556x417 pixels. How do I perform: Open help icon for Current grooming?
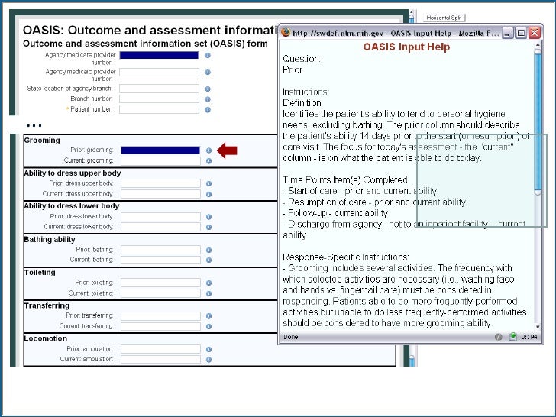[x=208, y=161]
